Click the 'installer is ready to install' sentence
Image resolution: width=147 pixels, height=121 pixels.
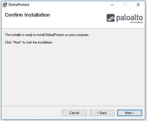47,35
